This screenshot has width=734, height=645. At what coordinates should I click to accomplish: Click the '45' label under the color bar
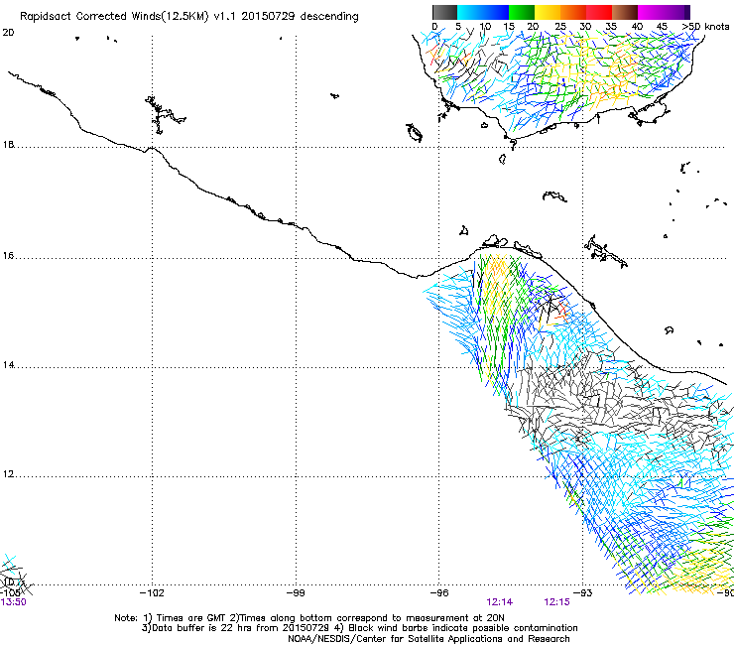tap(662, 27)
